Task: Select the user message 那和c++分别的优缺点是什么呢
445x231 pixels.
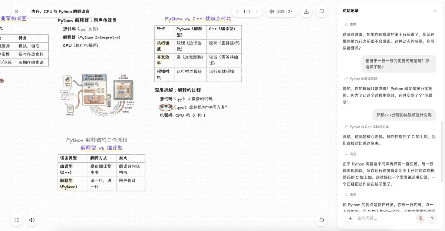Action: (x=404, y=115)
